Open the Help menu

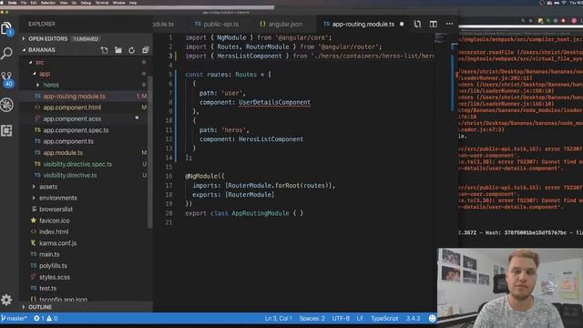click(x=133, y=3)
